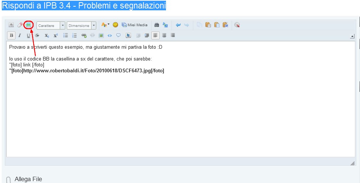Insert an emoticon with the smiley icon
Screen dimensions: 360x183
pos(115,25)
